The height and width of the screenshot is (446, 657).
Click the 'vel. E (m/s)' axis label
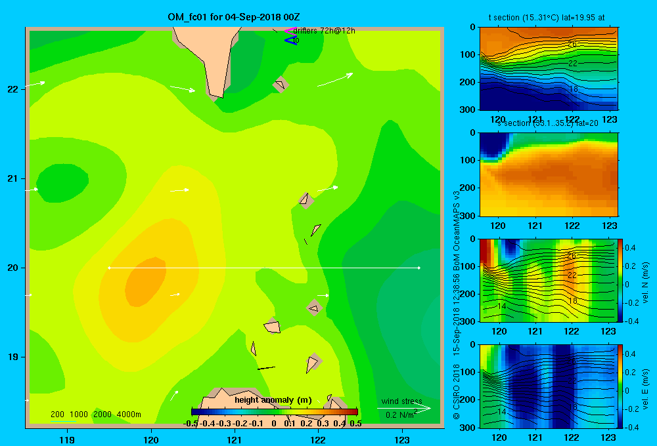tap(645, 389)
